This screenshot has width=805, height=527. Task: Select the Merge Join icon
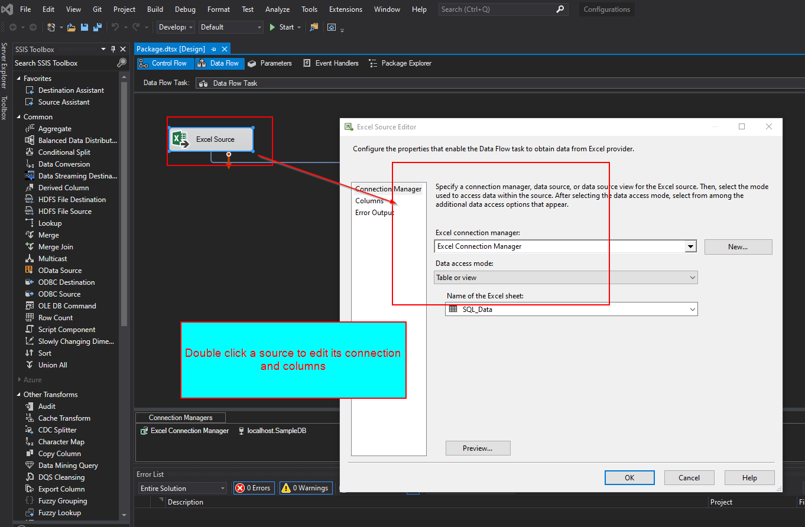pos(30,247)
